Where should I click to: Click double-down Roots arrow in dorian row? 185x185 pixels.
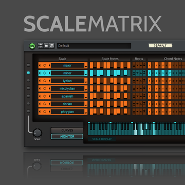coord(134,104)
